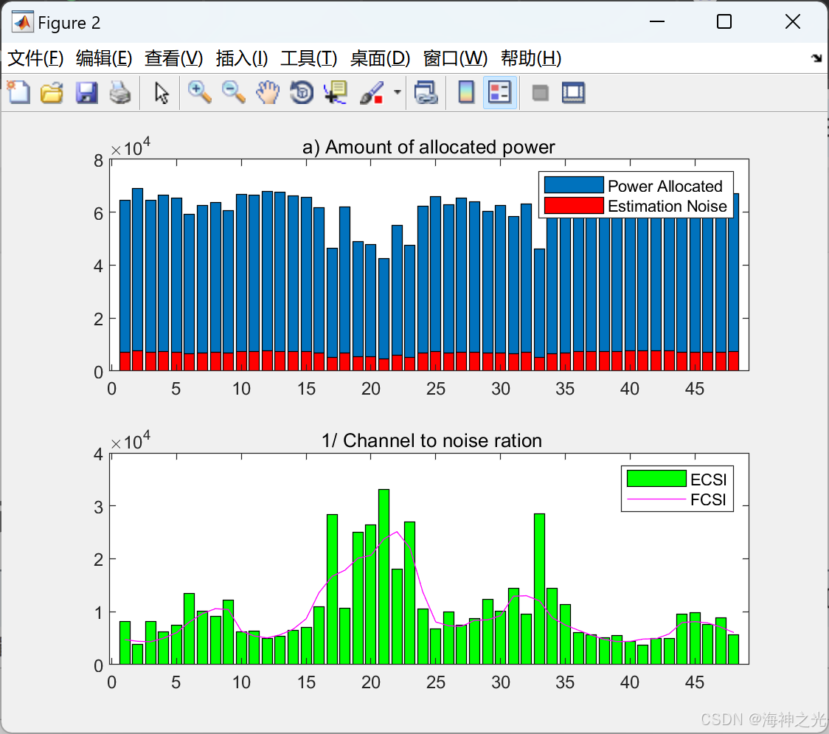Image resolution: width=829 pixels, height=734 pixels.
Task: Open a file with the folder icon
Action: pos(52,92)
